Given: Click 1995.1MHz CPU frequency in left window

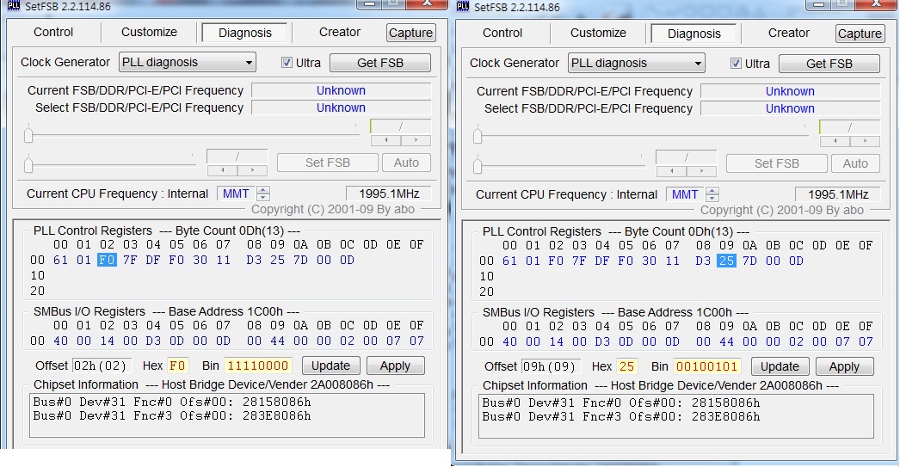Looking at the screenshot, I should point(389,194).
